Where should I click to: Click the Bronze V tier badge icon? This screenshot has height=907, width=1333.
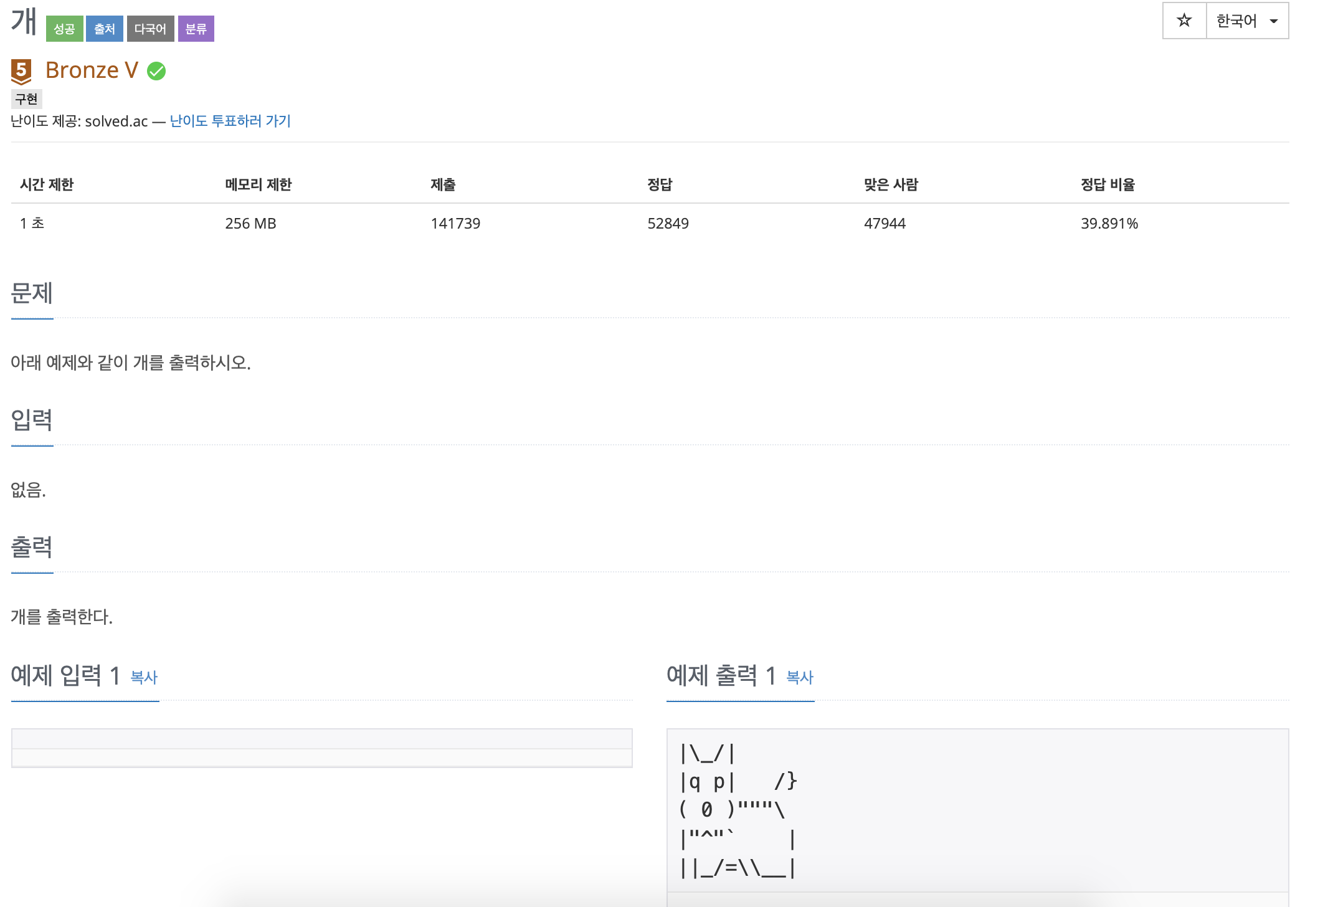pyautogui.click(x=21, y=71)
